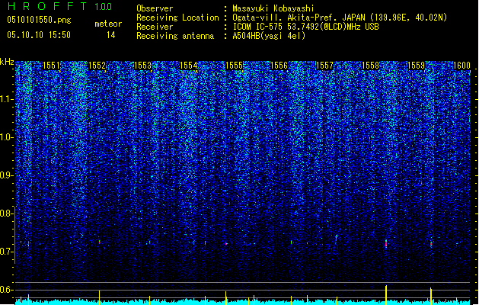Screen dimensions: 479x305
Task: Click the 'Receiver' field label
Action: [x=155, y=27]
